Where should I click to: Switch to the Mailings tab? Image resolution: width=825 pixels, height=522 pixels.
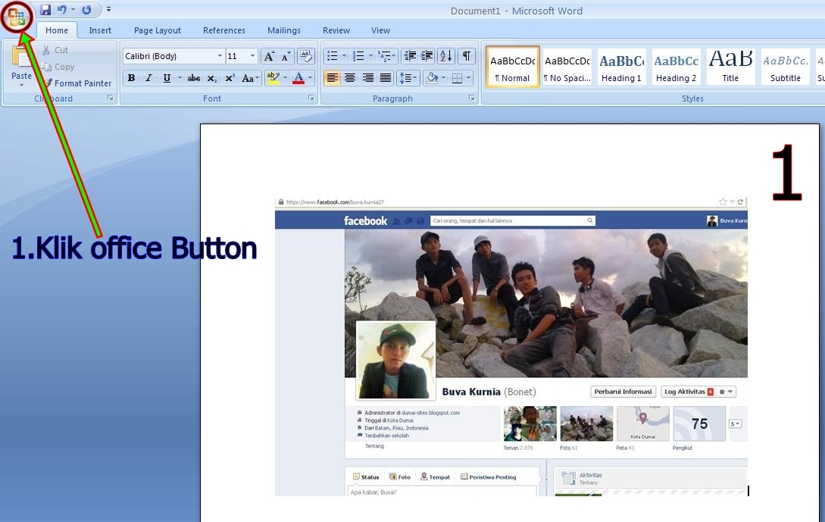(x=283, y=30)
